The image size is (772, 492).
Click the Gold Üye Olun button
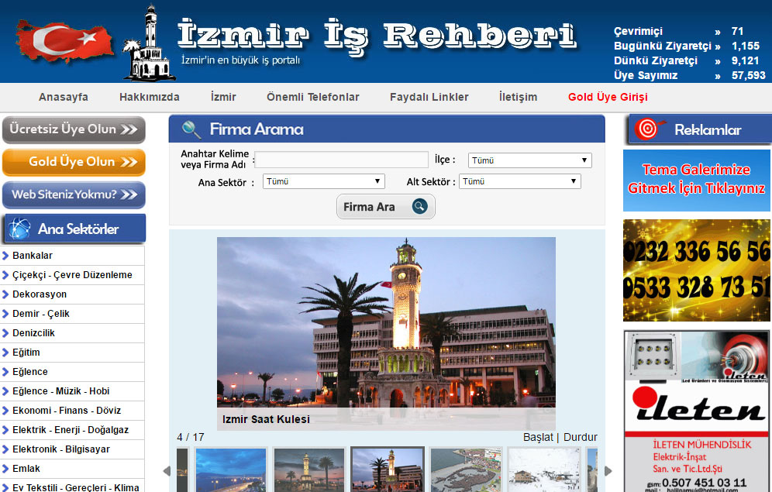[74, 163]
